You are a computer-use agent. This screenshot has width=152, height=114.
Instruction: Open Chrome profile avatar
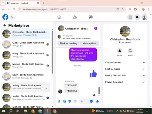coord(143,9)
